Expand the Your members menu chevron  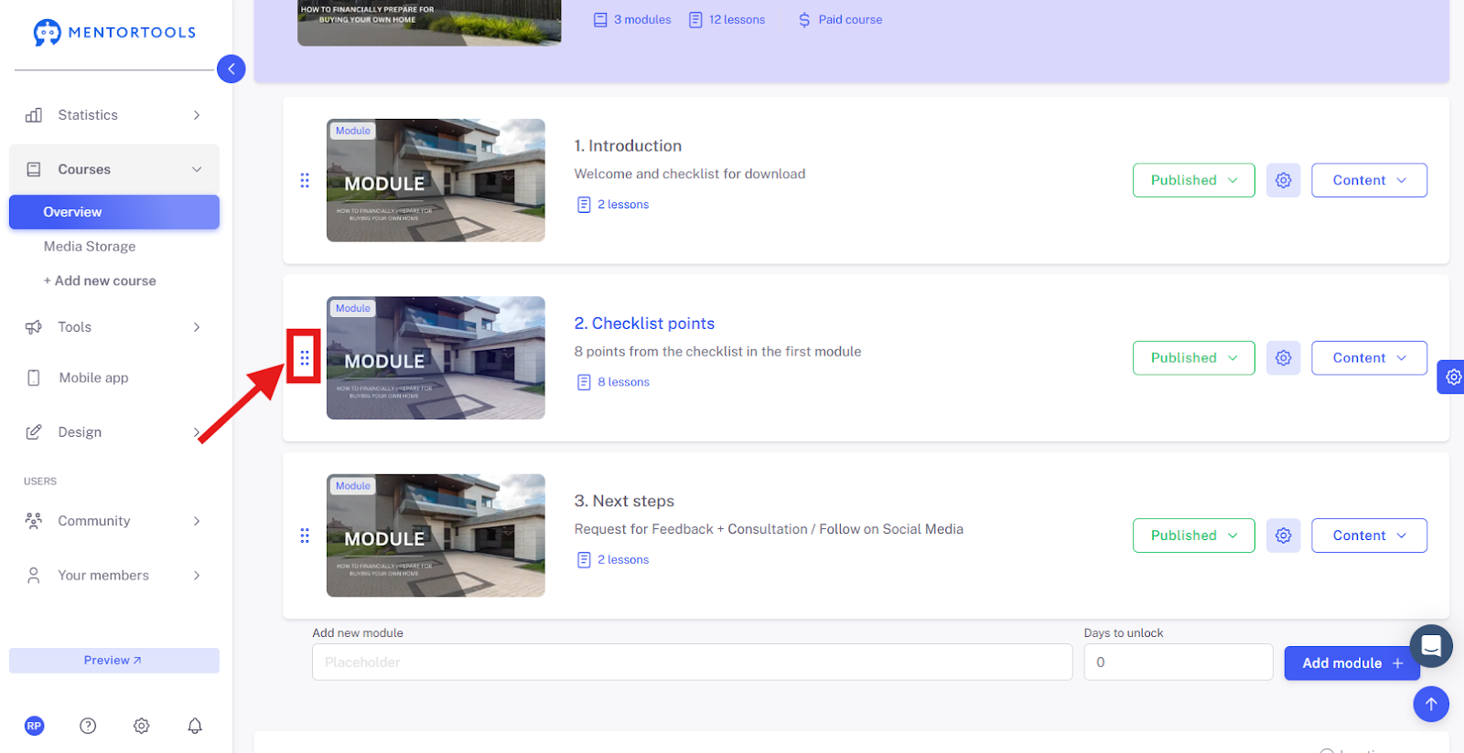click(197, 575)
